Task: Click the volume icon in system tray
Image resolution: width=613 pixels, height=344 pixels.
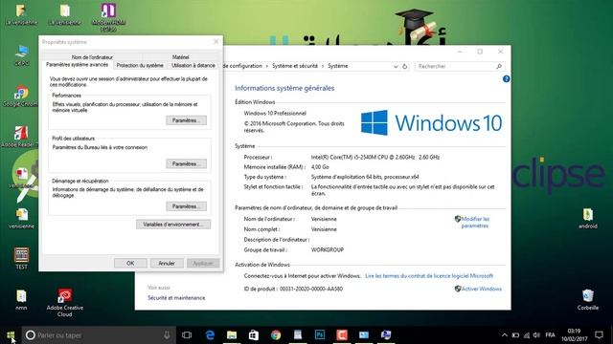Action: pyautogui.click(x=536, y=335)
